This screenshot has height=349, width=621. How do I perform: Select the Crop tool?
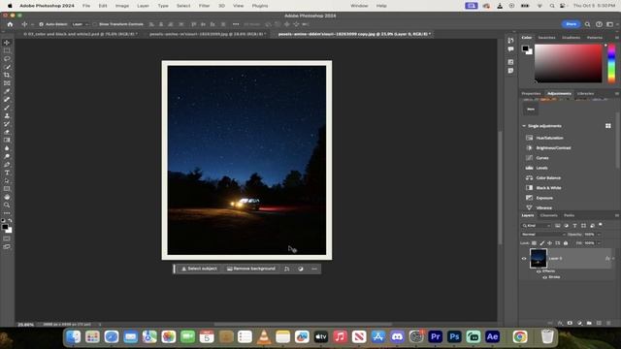tap(7, 75)
